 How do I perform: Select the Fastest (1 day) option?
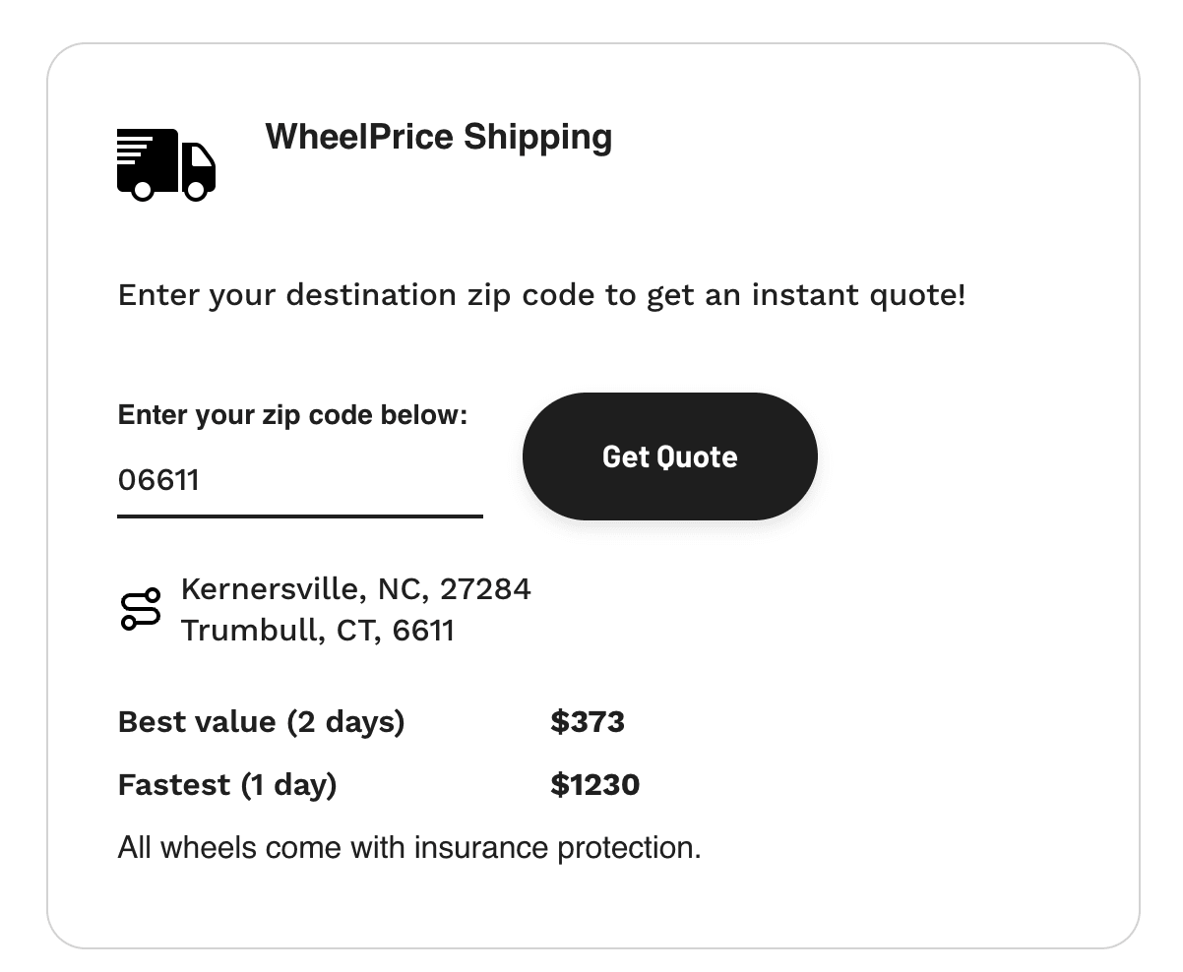[226, 785]
